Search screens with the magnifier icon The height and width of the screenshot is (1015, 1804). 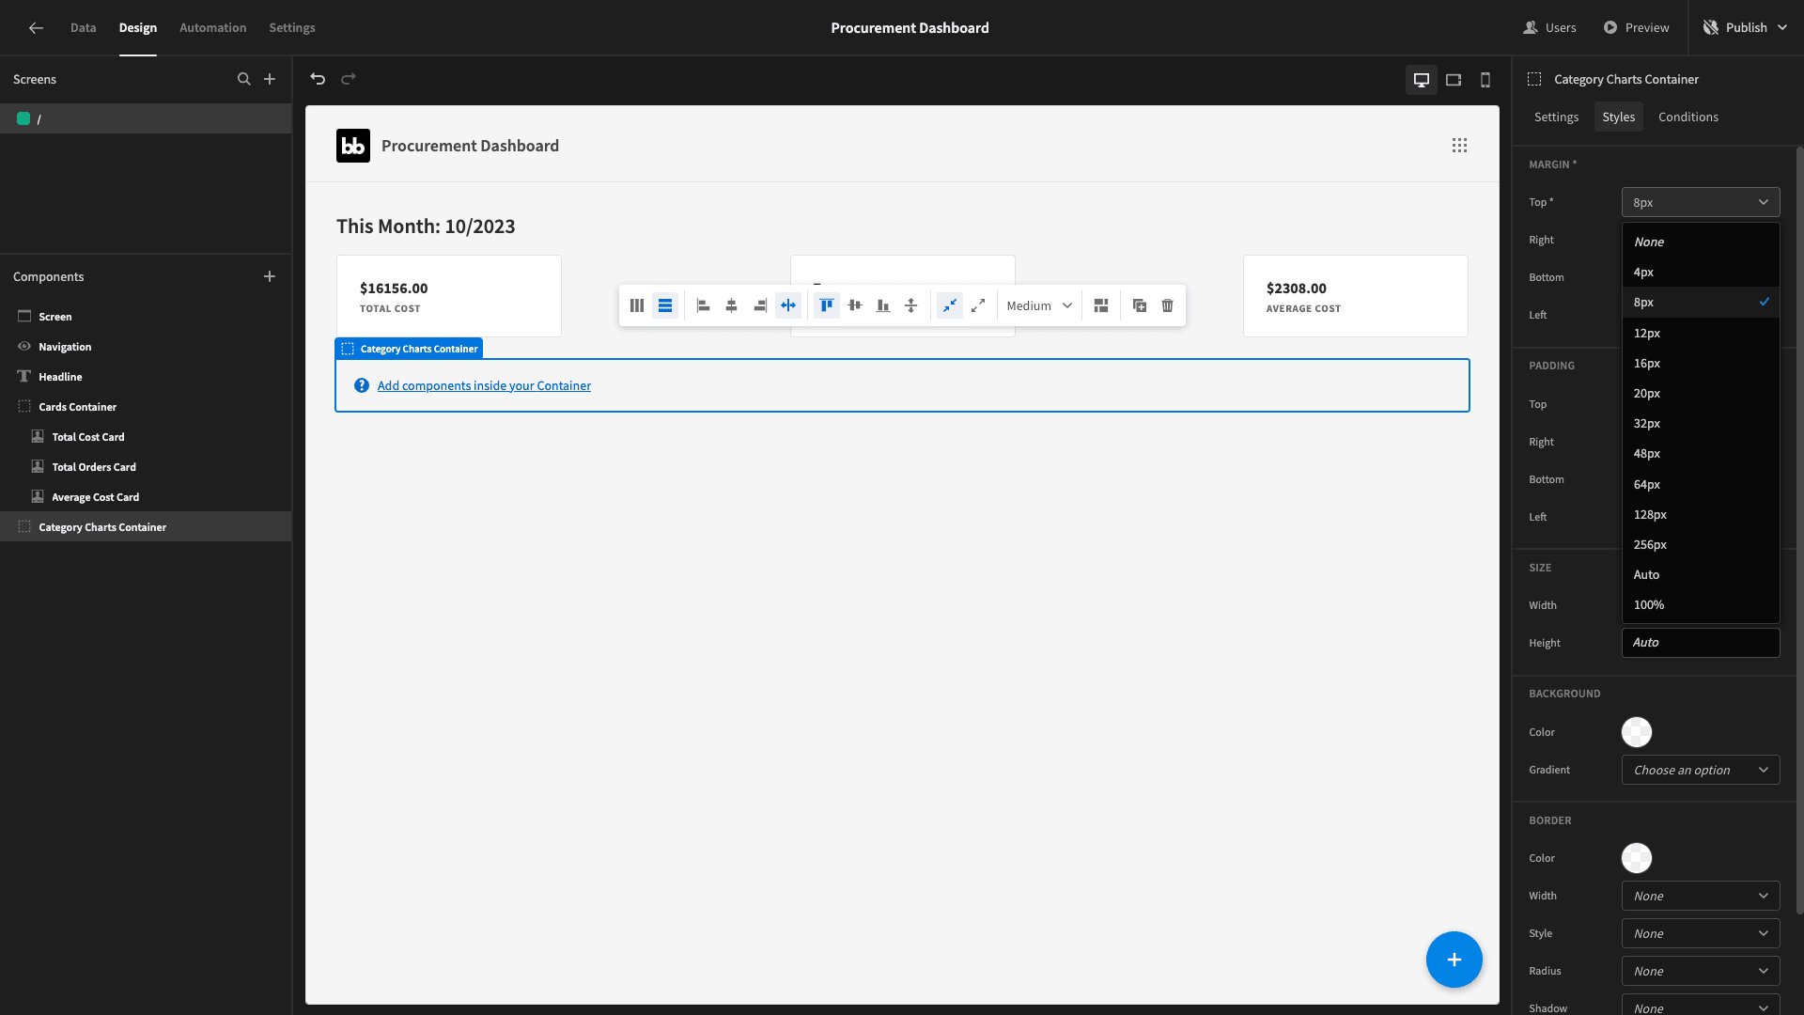[244, 79]
